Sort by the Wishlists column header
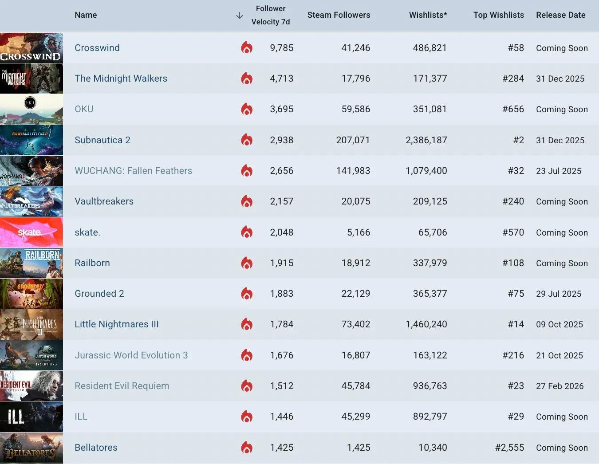 [428, 15]
